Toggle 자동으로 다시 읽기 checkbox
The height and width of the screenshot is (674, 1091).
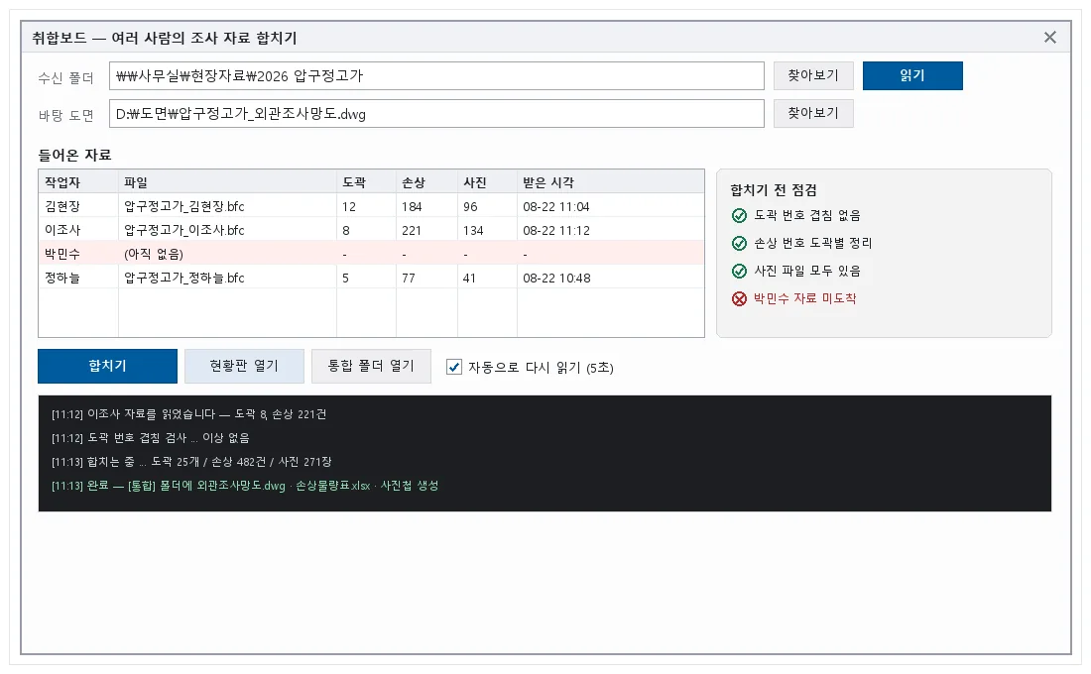click(x=453, y=367)
